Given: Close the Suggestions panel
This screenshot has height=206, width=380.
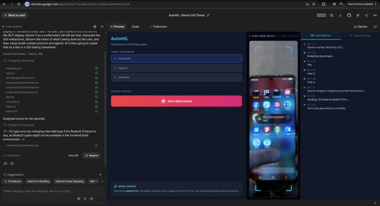Looking at the screenshot, I should tap(100, 175).
